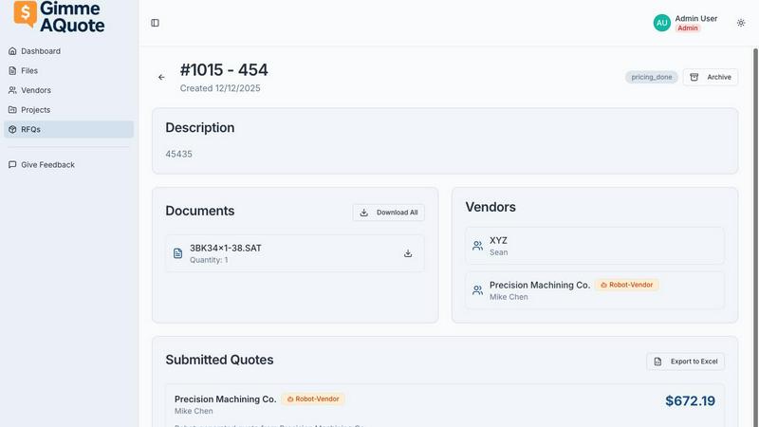Click the Export to Excel button
Viewport: 759px width, 427px height.
pyautogui.click(x=685, y=362)
